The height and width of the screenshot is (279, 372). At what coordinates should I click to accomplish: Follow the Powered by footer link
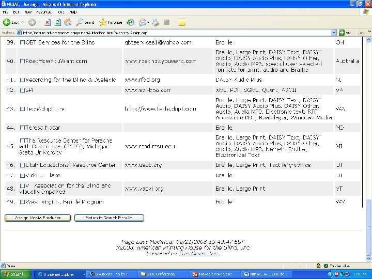point(199,253)
